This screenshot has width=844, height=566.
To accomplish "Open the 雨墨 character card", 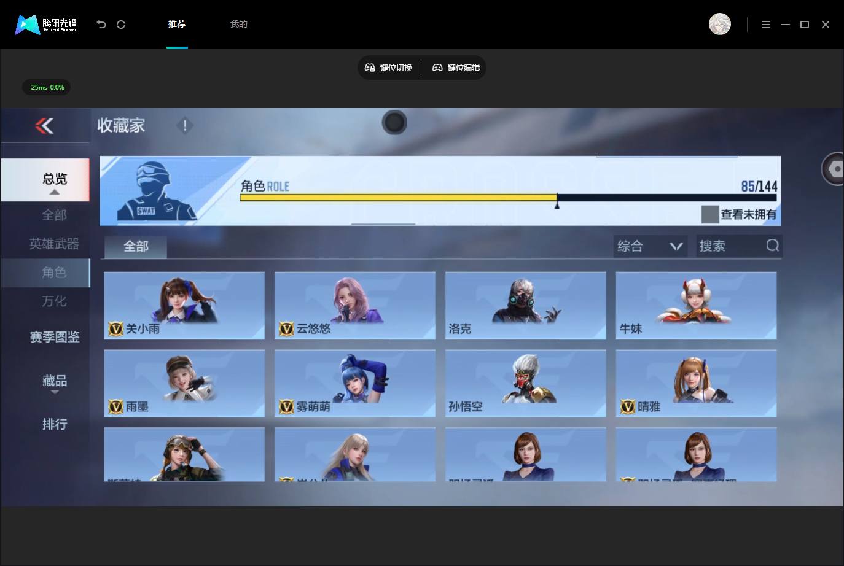I will click(184, 383).
